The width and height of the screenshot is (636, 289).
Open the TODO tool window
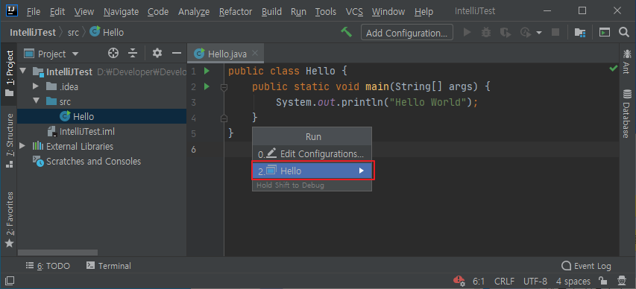[48, 266]
